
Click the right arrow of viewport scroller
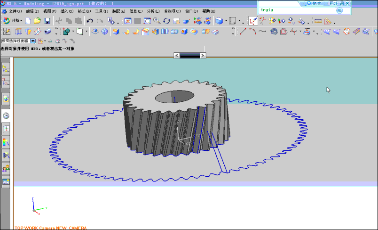[x=203, y=56]
